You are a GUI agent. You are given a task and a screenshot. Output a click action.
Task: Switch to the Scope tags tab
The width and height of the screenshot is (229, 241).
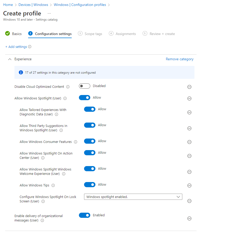(90, 34)
